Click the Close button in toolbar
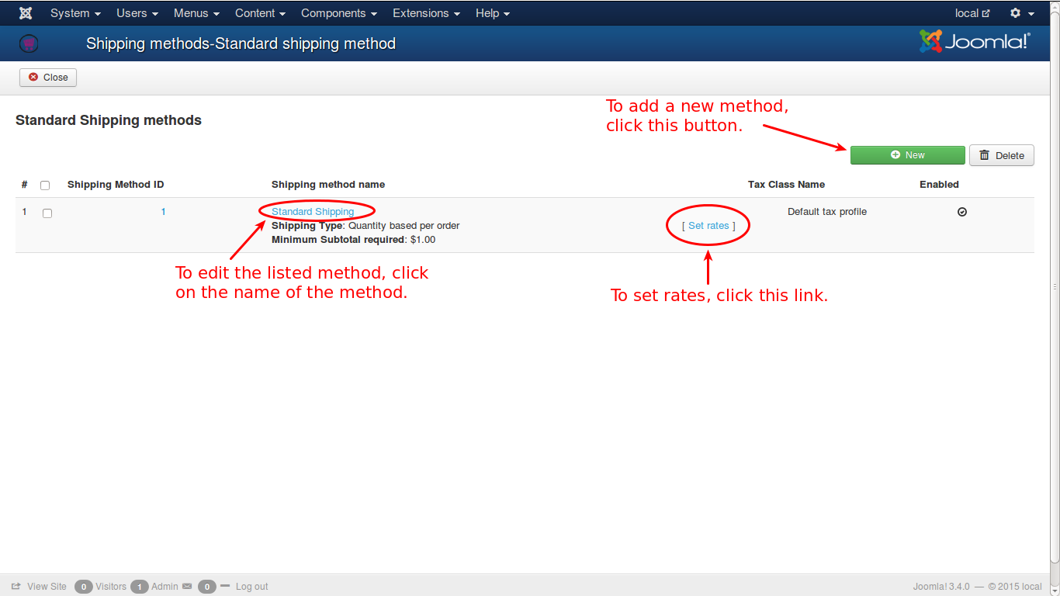 point(48,78)
